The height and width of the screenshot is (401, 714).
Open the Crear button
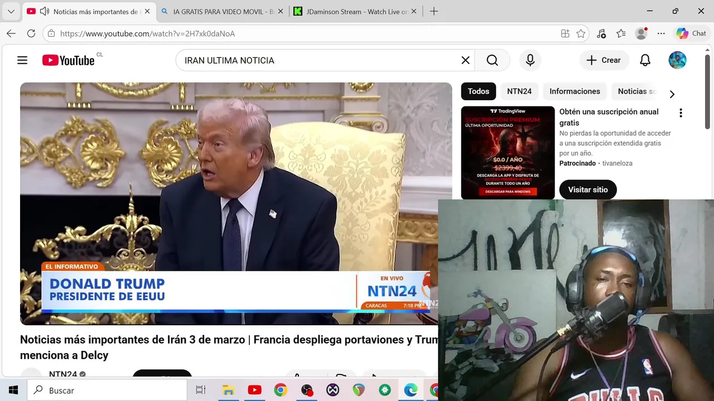603,60
